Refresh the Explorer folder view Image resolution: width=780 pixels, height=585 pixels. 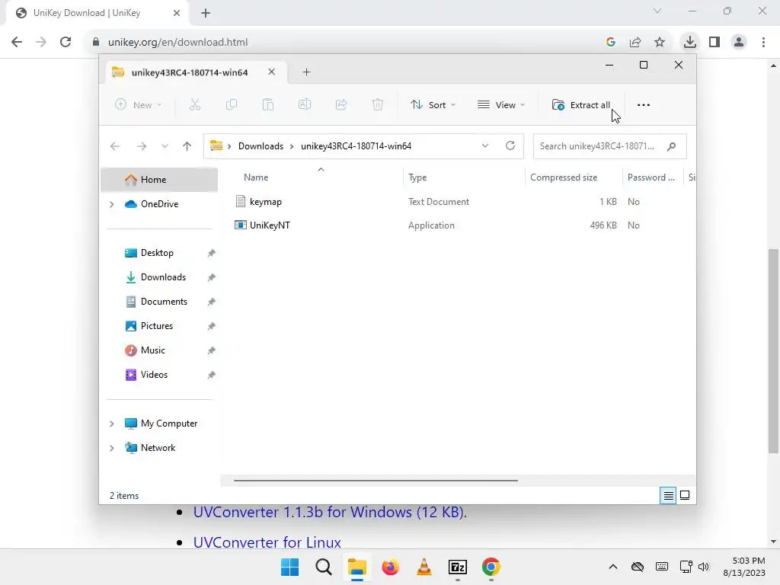pos(510,145)
